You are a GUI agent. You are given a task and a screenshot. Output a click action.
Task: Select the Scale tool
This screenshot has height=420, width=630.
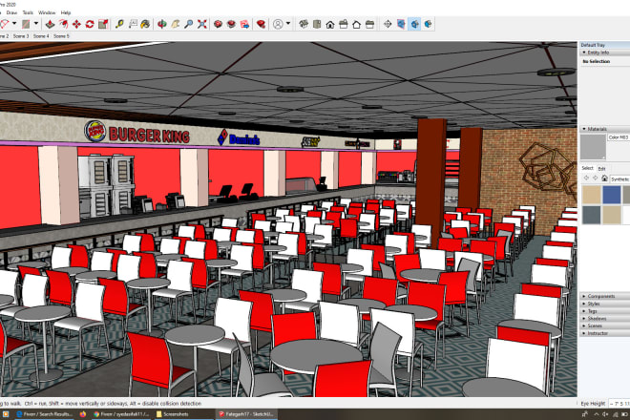(103, 24)
